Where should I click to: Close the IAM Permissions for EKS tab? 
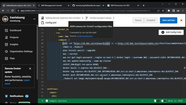138,6
